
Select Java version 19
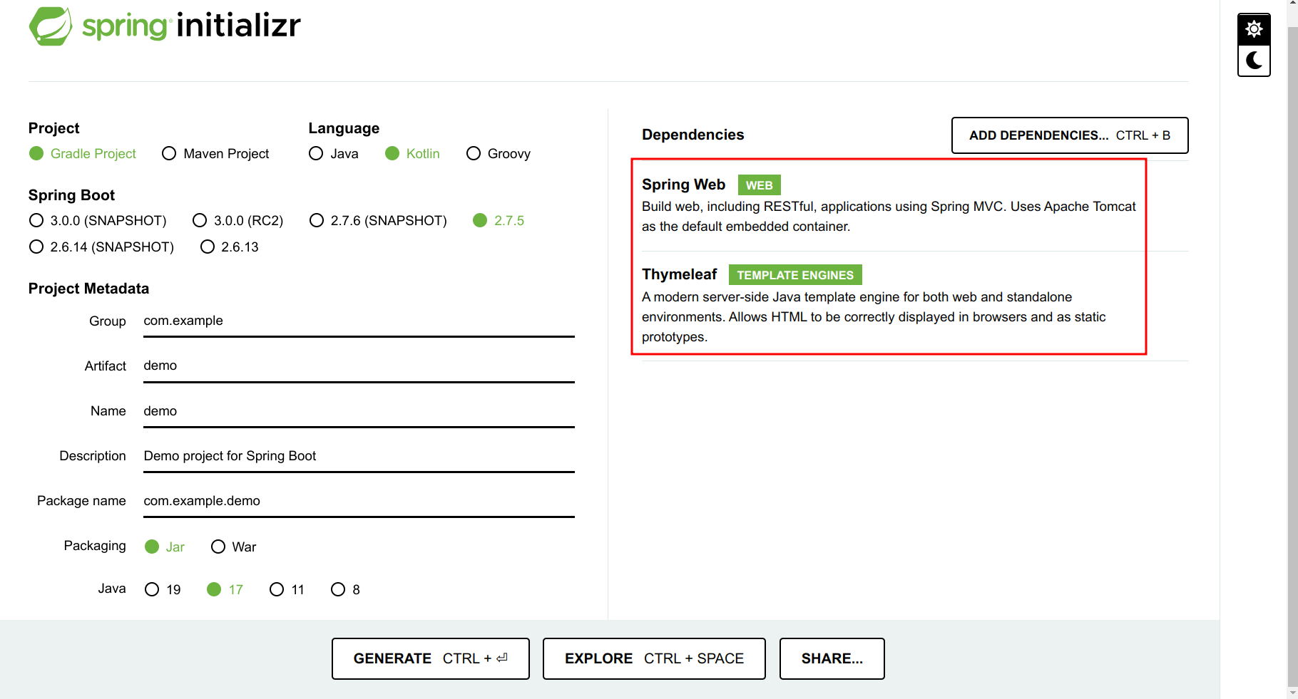point(152,589)
